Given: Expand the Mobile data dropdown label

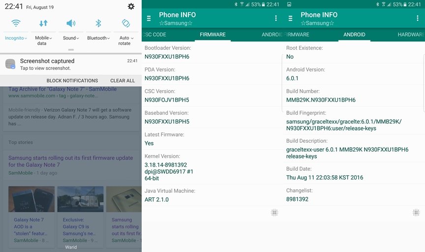Looking at the screenshot, I should pyautogui.click(x=43, y=40).
